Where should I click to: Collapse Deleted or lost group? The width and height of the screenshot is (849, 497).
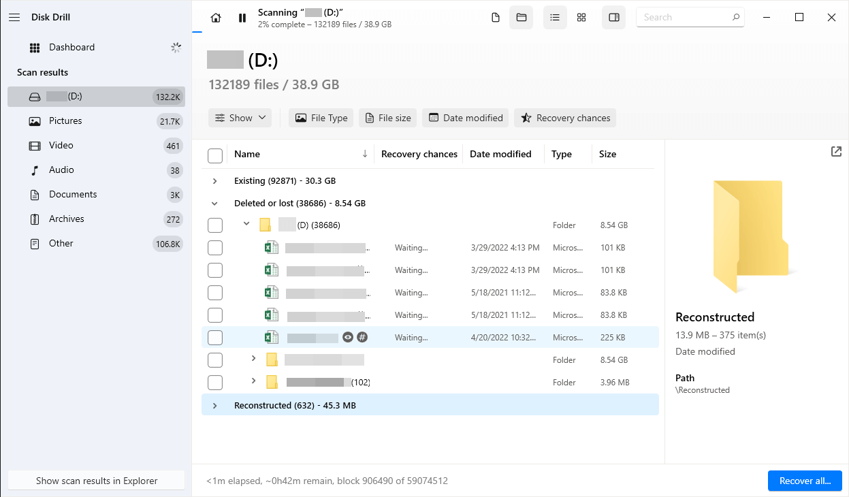(214, 204)
